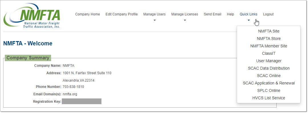Select the company name value NMFTA

coord(69,66)
